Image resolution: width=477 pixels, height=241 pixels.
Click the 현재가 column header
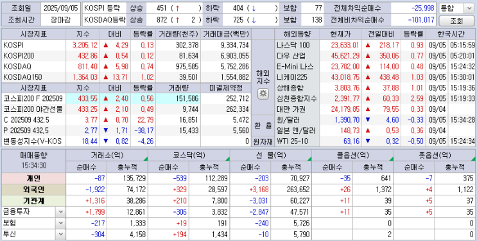(x=340, y=34)
